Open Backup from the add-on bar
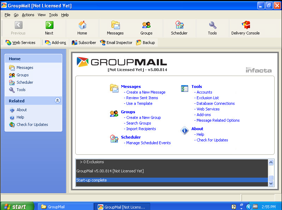The height and width of the screenshot is (210, 282). point(145,43)
